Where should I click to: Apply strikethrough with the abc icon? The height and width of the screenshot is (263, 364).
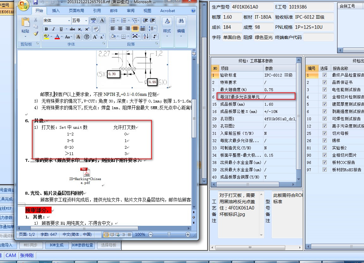[x=72, y=29]
